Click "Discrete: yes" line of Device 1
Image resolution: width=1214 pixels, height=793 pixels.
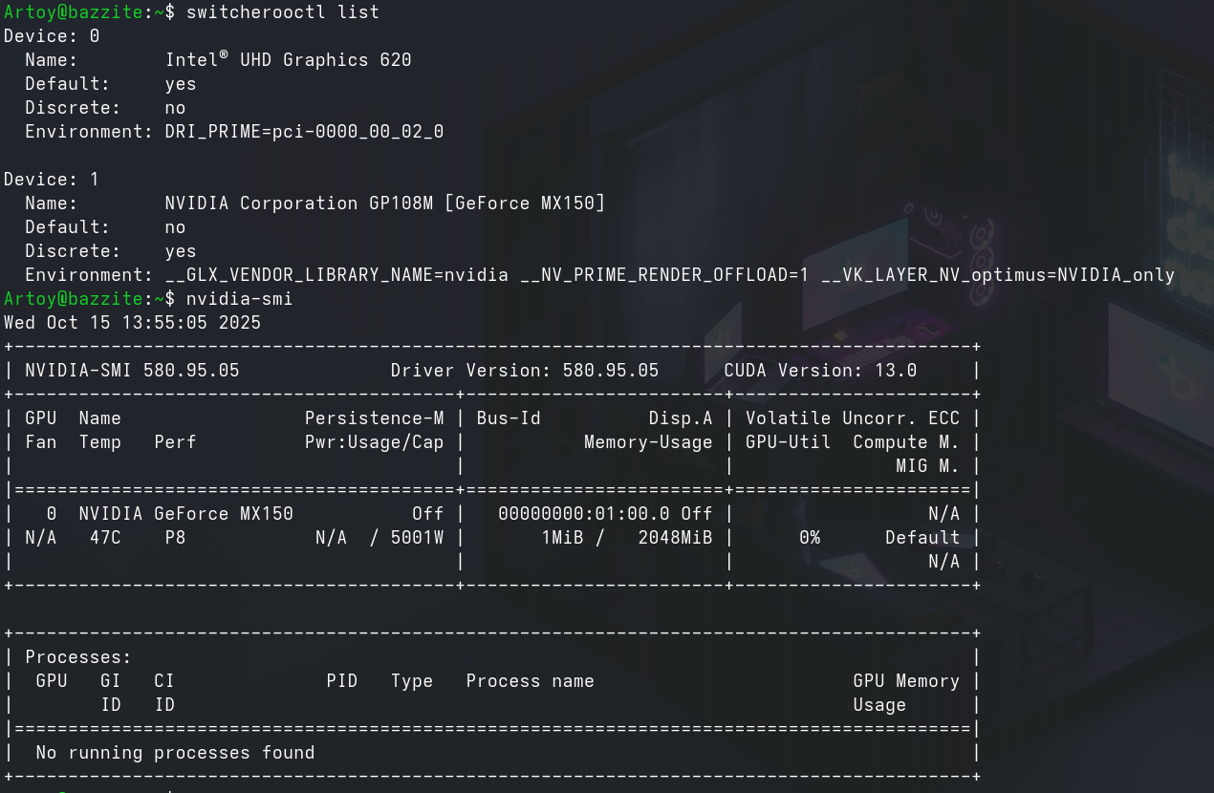[x=111, y=251]
